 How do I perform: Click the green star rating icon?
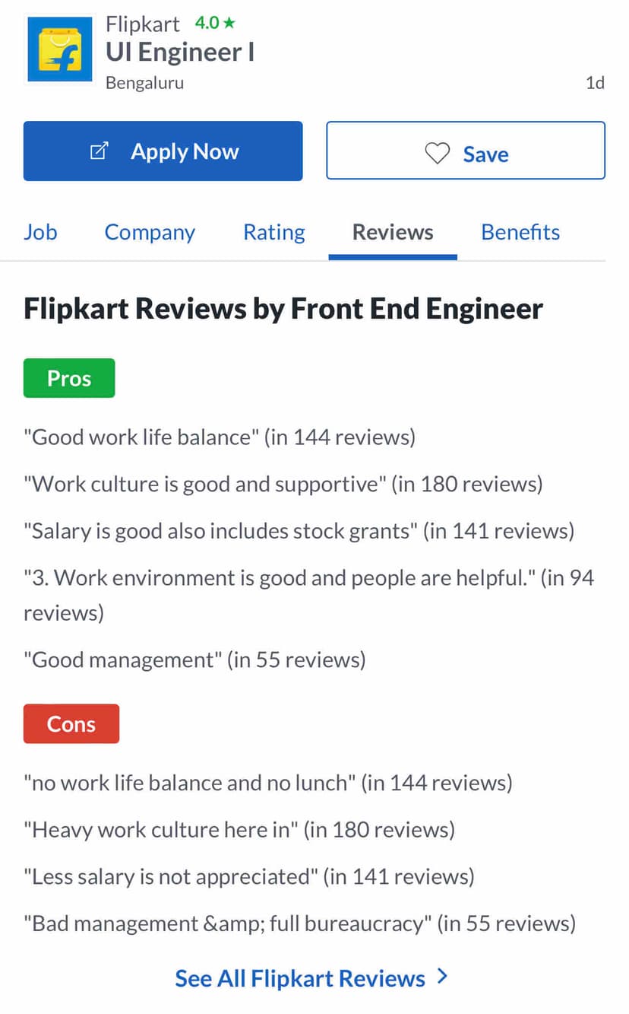pyautogui.click(x=229, y=24)
